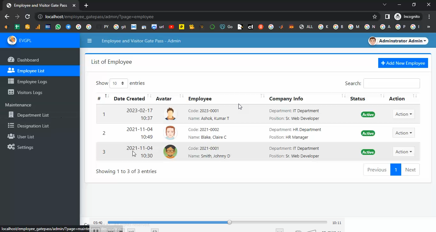Click the hamburger sidebar toggle icon

89,41
